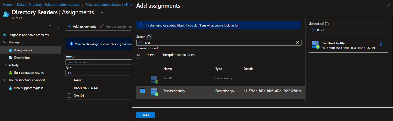Click the Reset link in the Selected panel
393x121 pixels.
point(321,30)
